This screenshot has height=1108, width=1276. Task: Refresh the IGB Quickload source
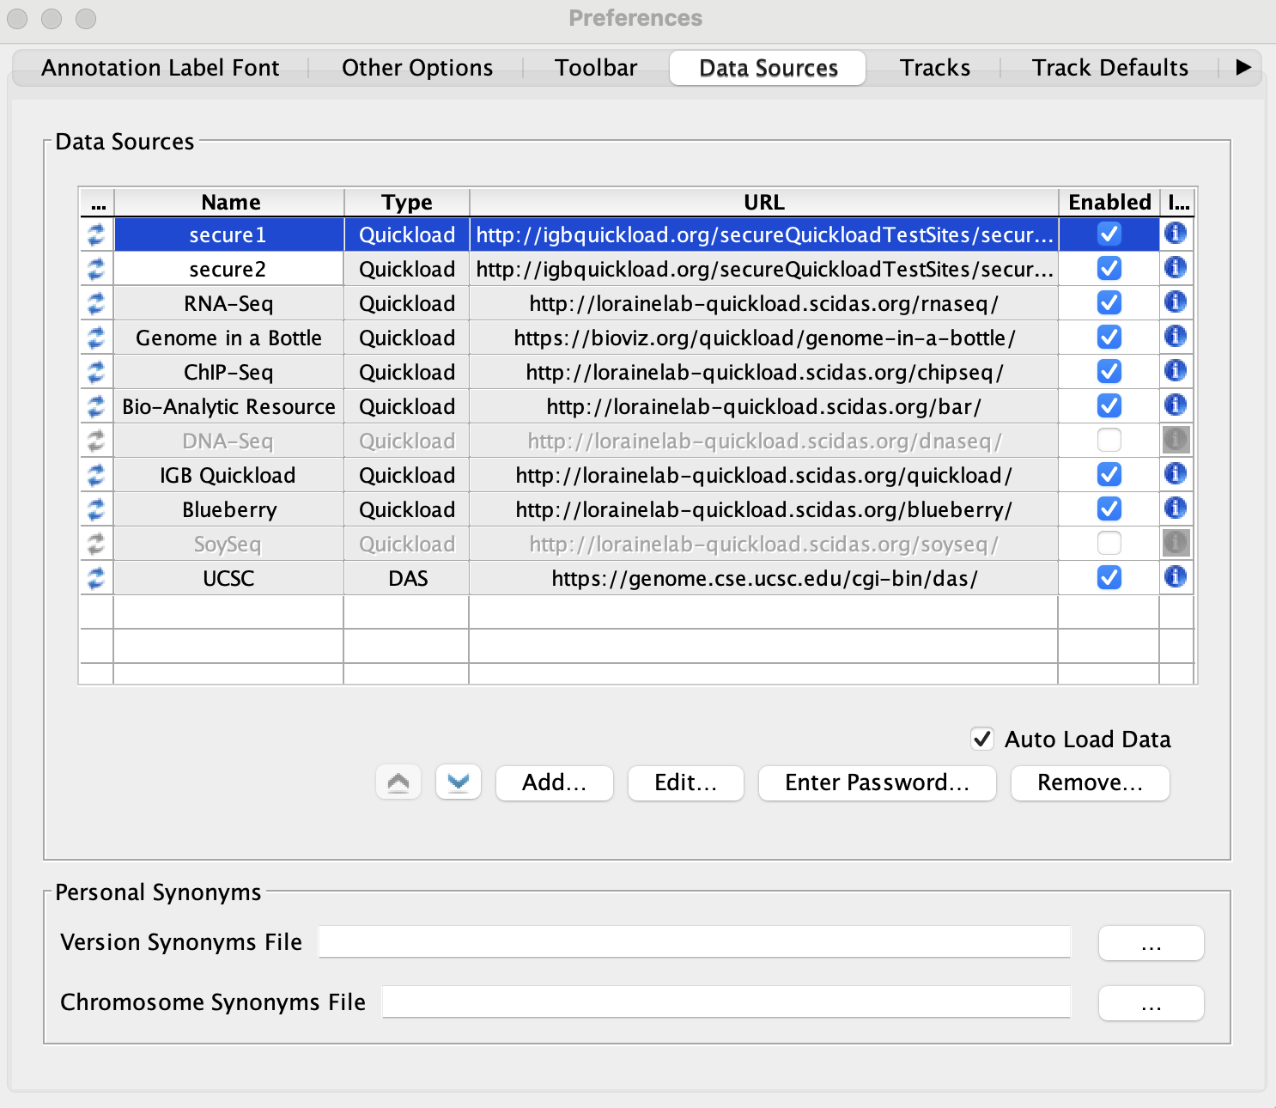(96, 475)
